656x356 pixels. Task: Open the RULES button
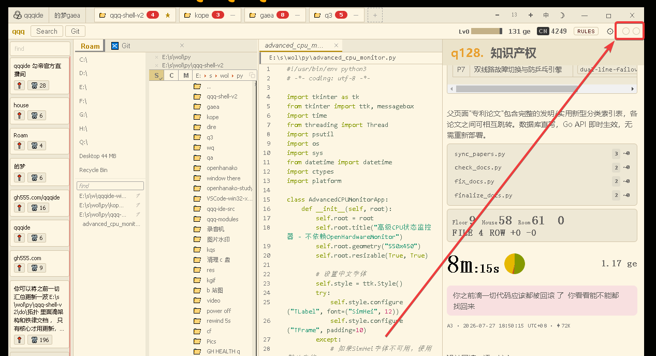tap(586, 31)
